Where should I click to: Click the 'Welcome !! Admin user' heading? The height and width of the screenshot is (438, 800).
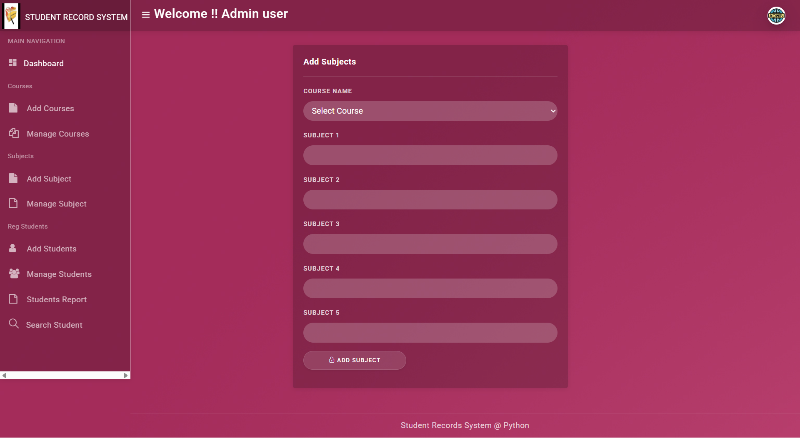221,14
